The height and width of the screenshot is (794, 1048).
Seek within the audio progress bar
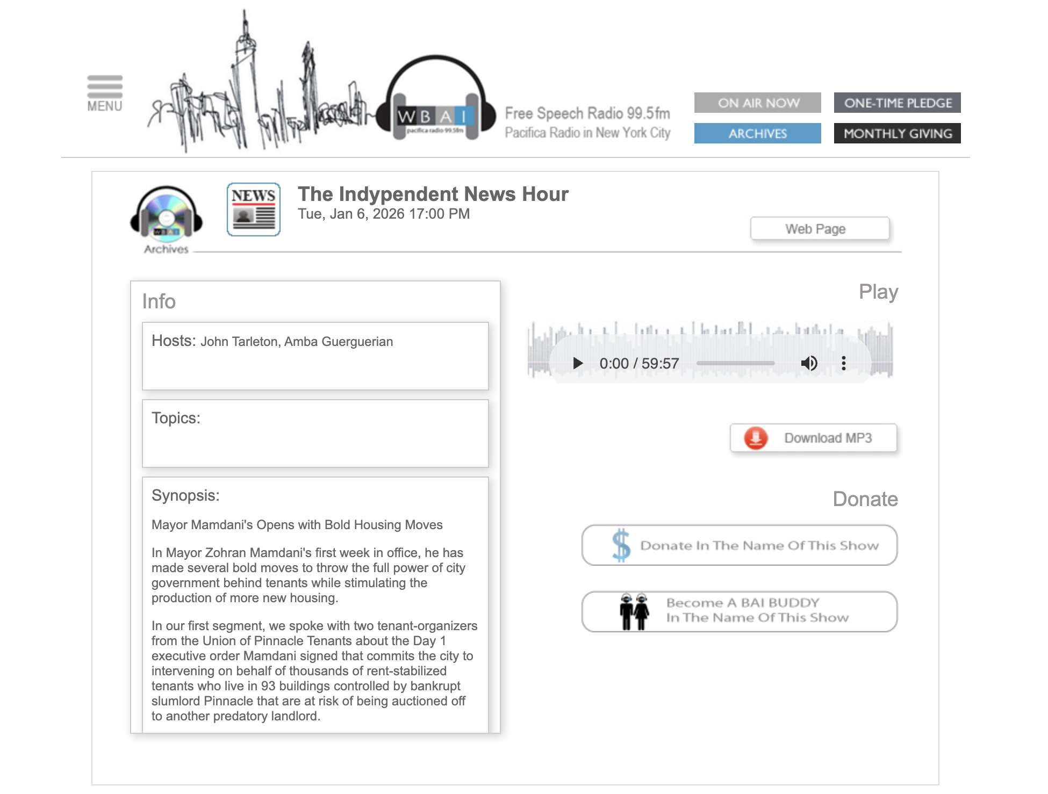coord(735,364)
